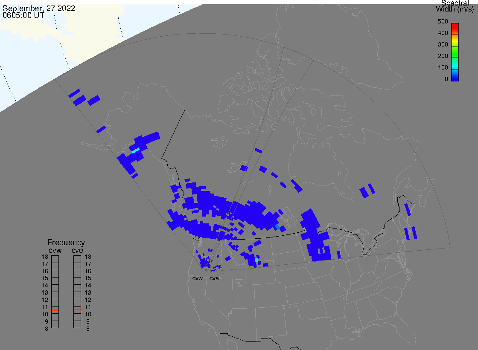Click the red marker on the cvw frequency bar
Screen dimensions: 478x350
pyautogui.click(x=55, y=310)
